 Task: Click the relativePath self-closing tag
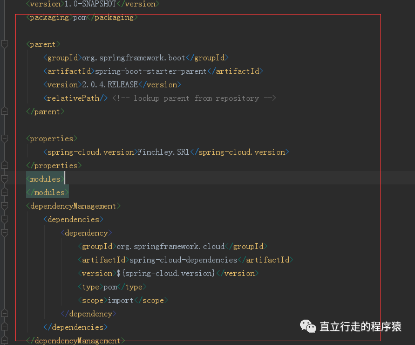[76, 98]
